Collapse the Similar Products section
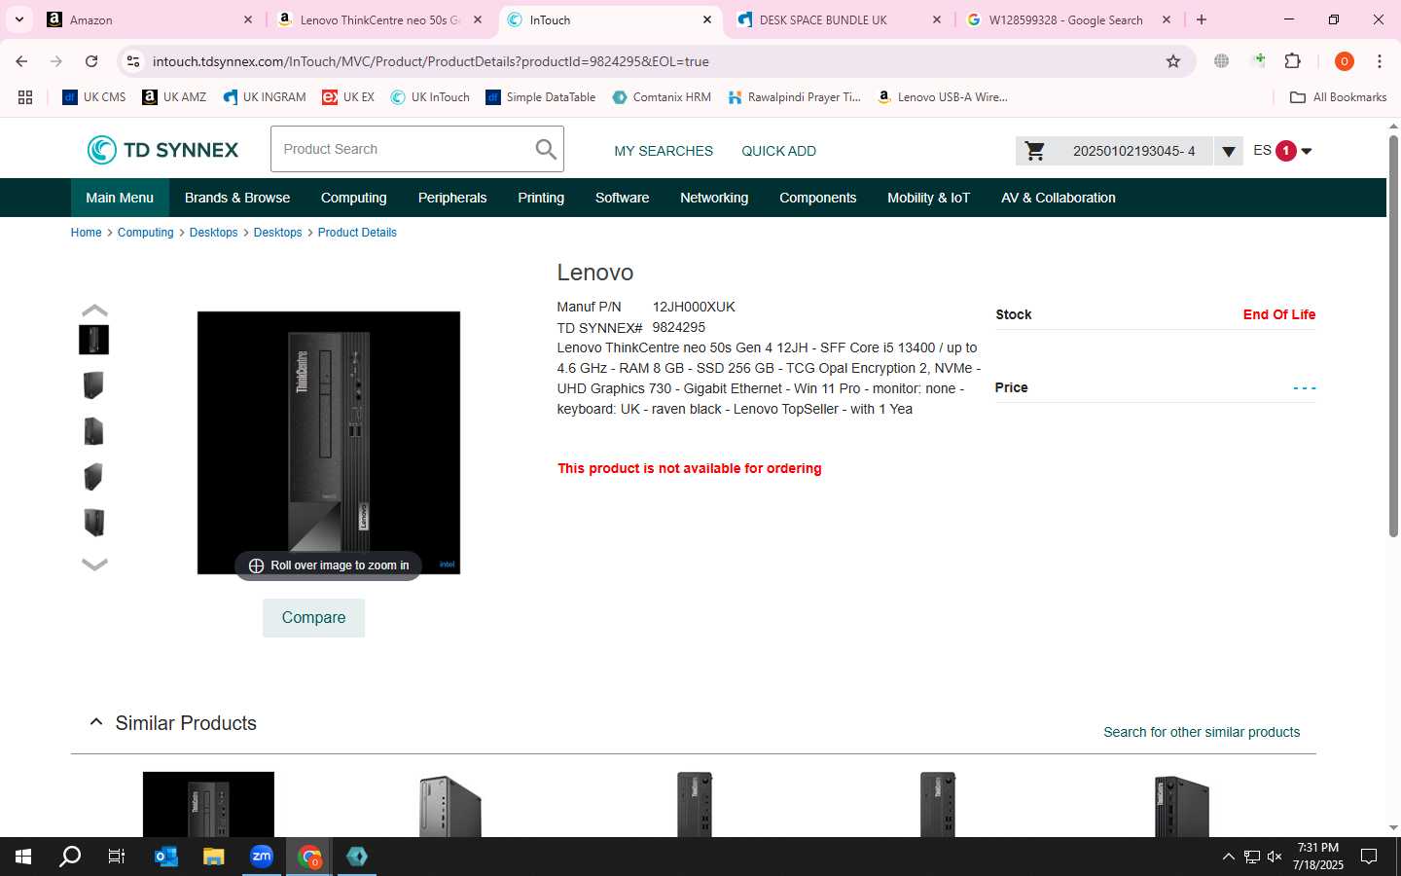This screenshot has width=1401, height=876. point(95,722)
